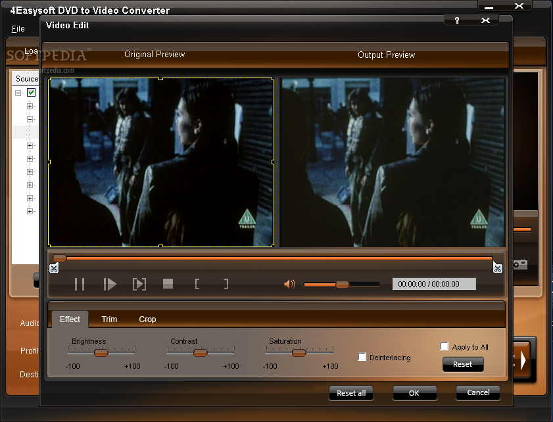Click the bottom crop handle on preview
Screen dimensions: 553x422
coord(161,246)
